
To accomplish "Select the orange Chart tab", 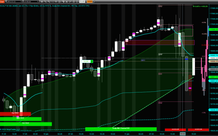I will click(2, 1).
